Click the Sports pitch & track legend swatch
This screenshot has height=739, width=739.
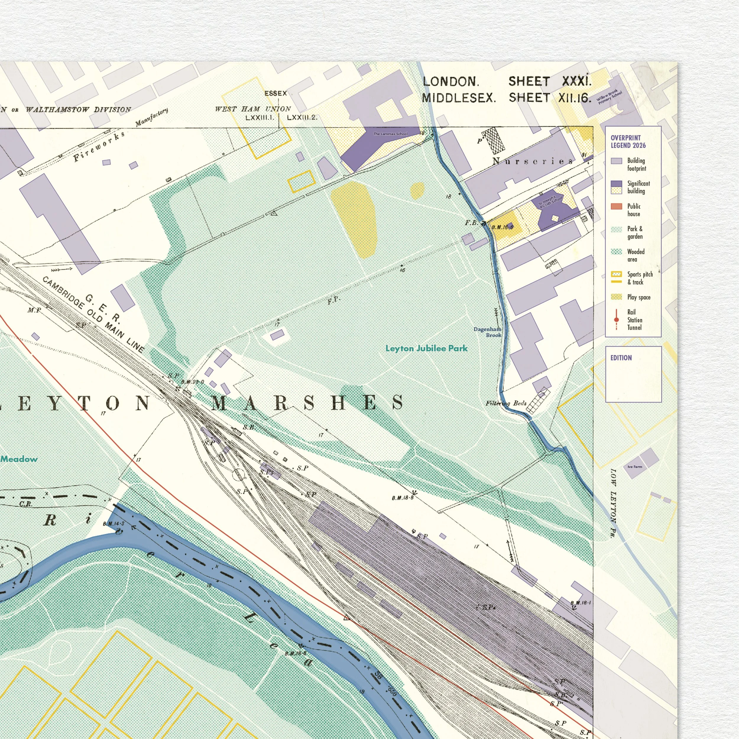tap(616, 277)
